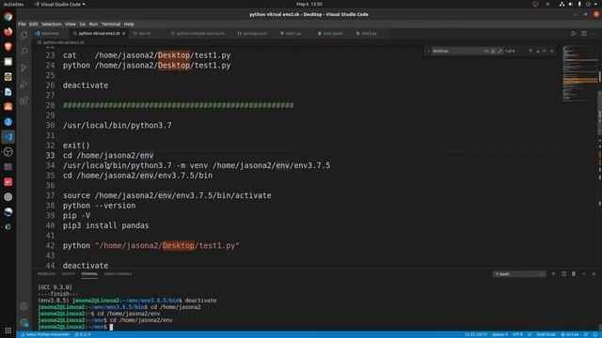Split the terminal panel
The height and width of the screenshot is (338, 602).
point(563,274)
